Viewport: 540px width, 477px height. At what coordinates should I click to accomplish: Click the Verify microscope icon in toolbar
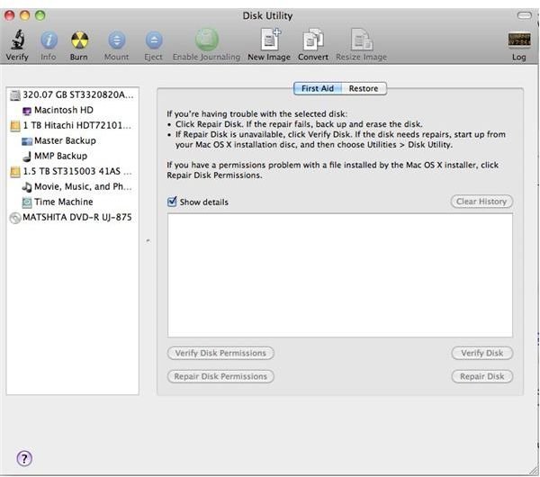pyautogui.click(x=17, y=40)
